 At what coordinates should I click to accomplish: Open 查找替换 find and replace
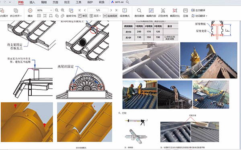[x=139, y=13]
